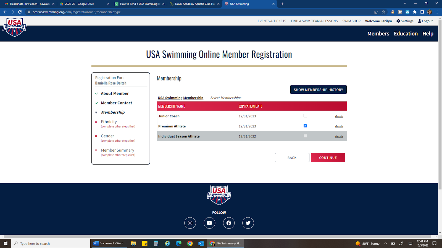The height and width of the screenshot is (248, 442).
Task: Open Outlook from the taskbar
Action: click(x=201, y=243)
